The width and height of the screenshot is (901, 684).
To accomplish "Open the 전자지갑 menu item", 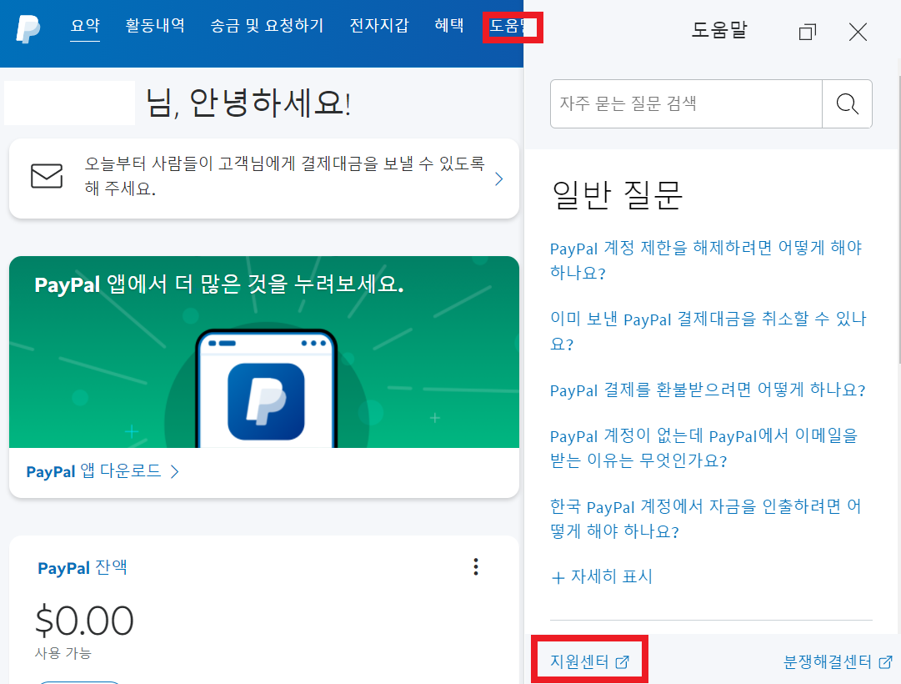I will pyautogui.click(x=379, y=25).
